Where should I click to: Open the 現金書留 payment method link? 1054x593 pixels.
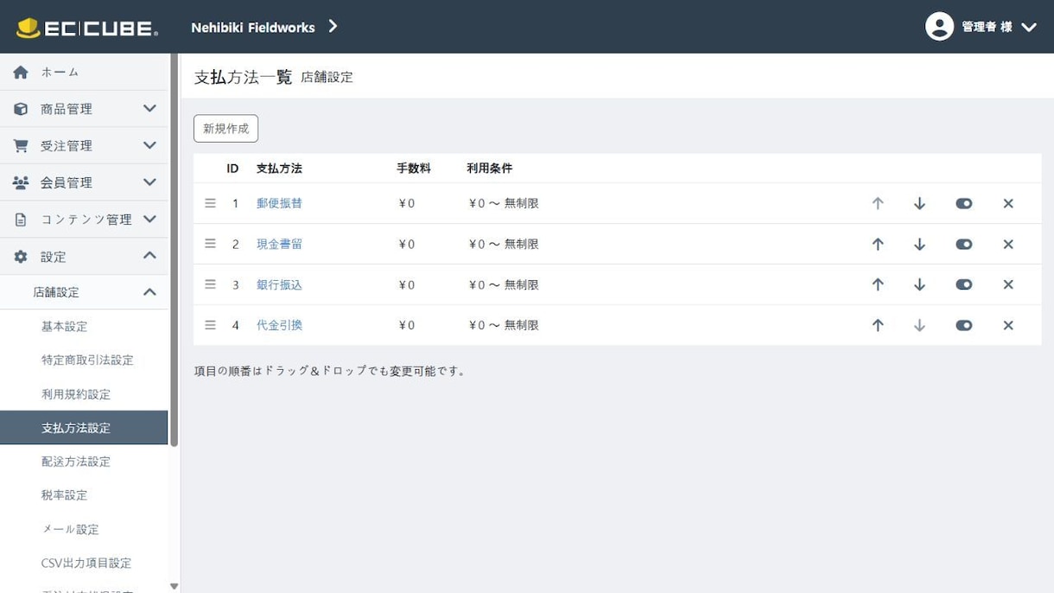tap(279, 244)
